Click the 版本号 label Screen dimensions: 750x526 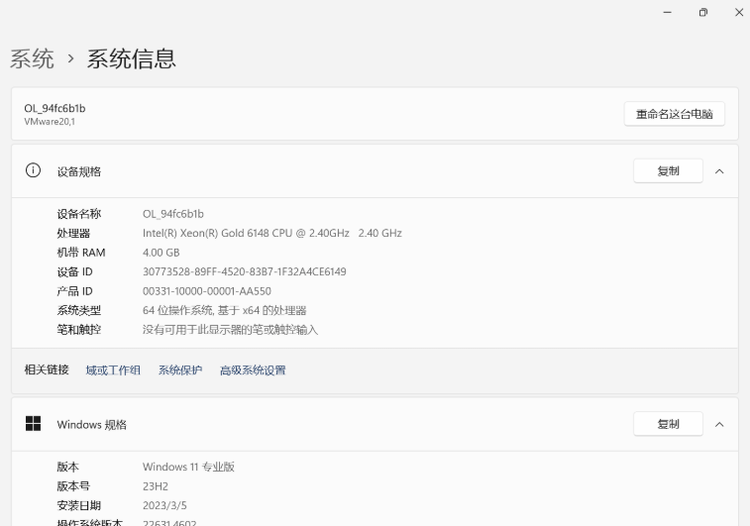click(x=73, y=486)
